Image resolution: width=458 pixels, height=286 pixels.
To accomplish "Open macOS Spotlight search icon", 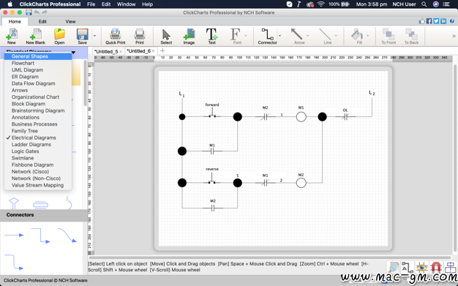I will (424, 4).
